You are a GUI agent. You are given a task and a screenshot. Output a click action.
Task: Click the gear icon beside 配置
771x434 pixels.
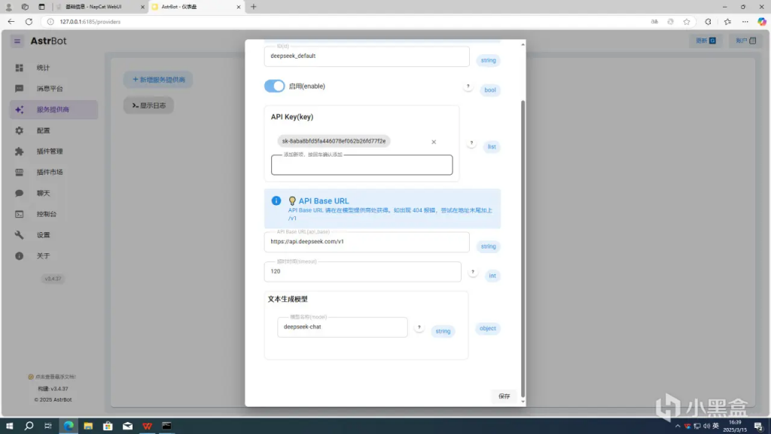[x=19, y=130]
